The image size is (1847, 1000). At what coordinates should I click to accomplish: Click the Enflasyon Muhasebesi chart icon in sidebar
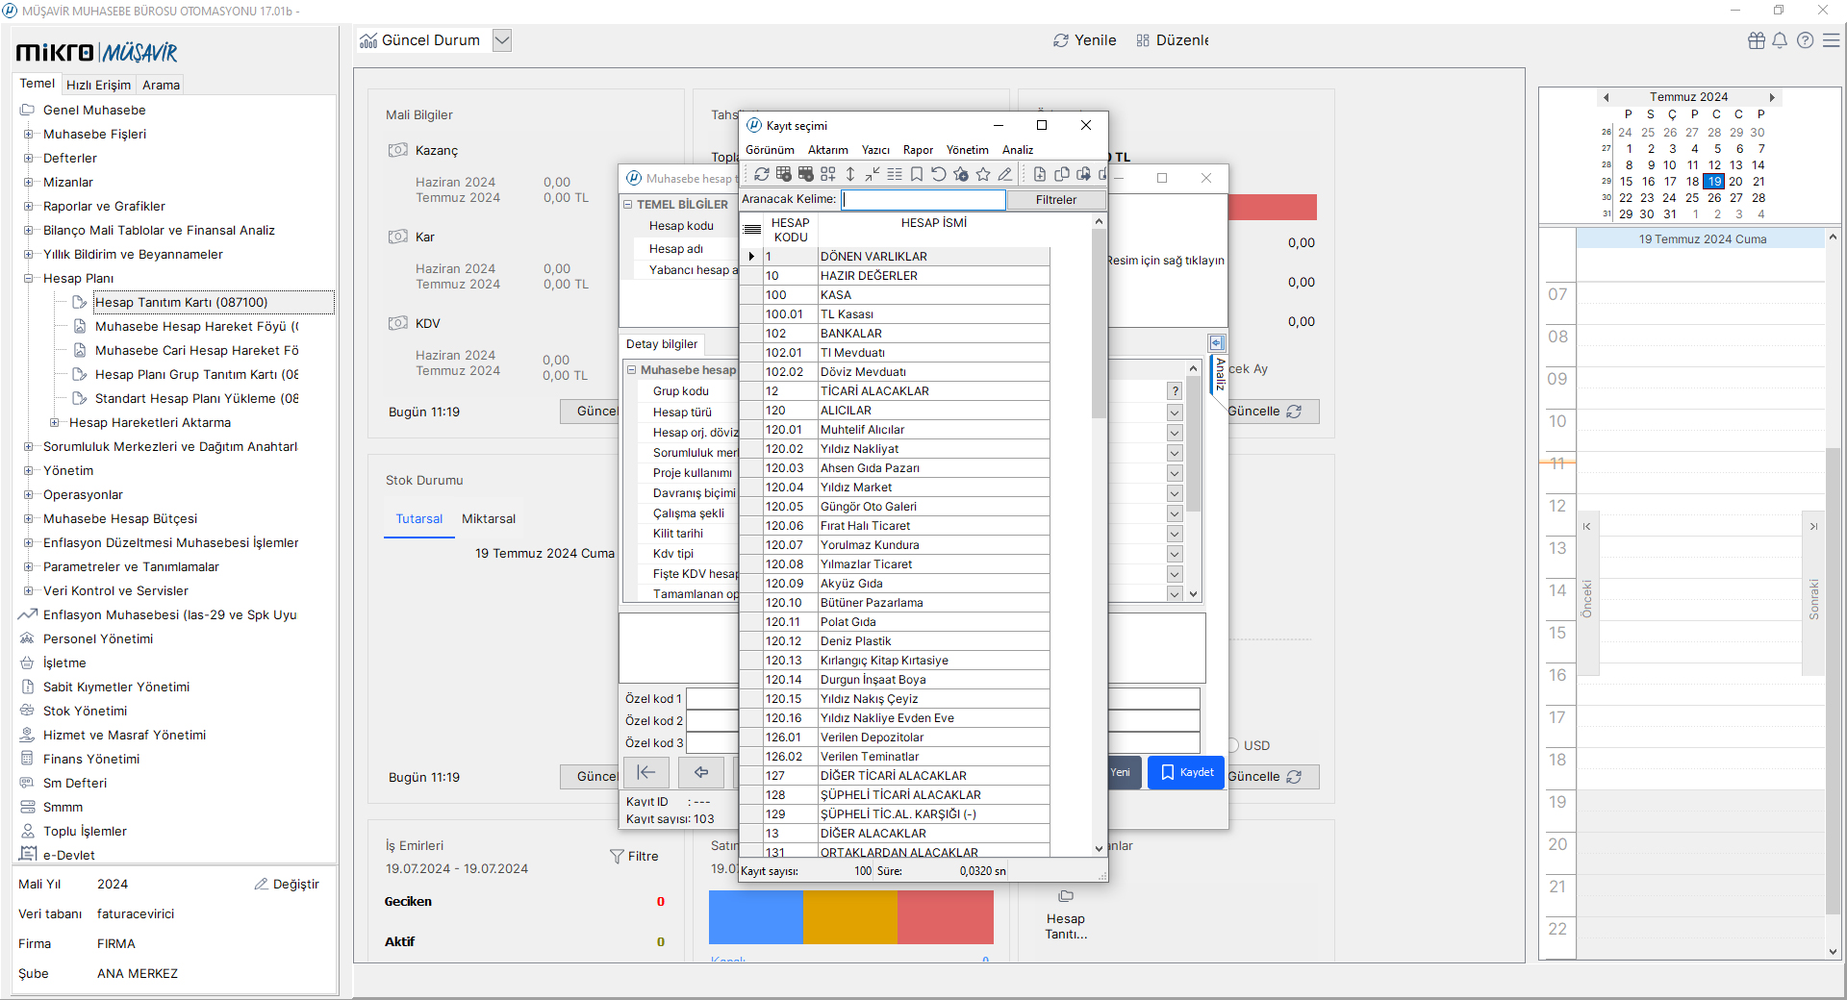tap(28, 614)
